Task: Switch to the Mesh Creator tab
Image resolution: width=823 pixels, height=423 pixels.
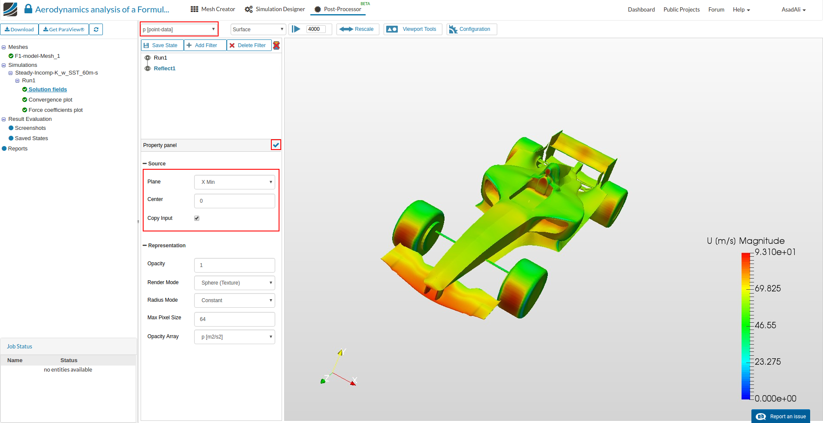Action: point(213,9)
